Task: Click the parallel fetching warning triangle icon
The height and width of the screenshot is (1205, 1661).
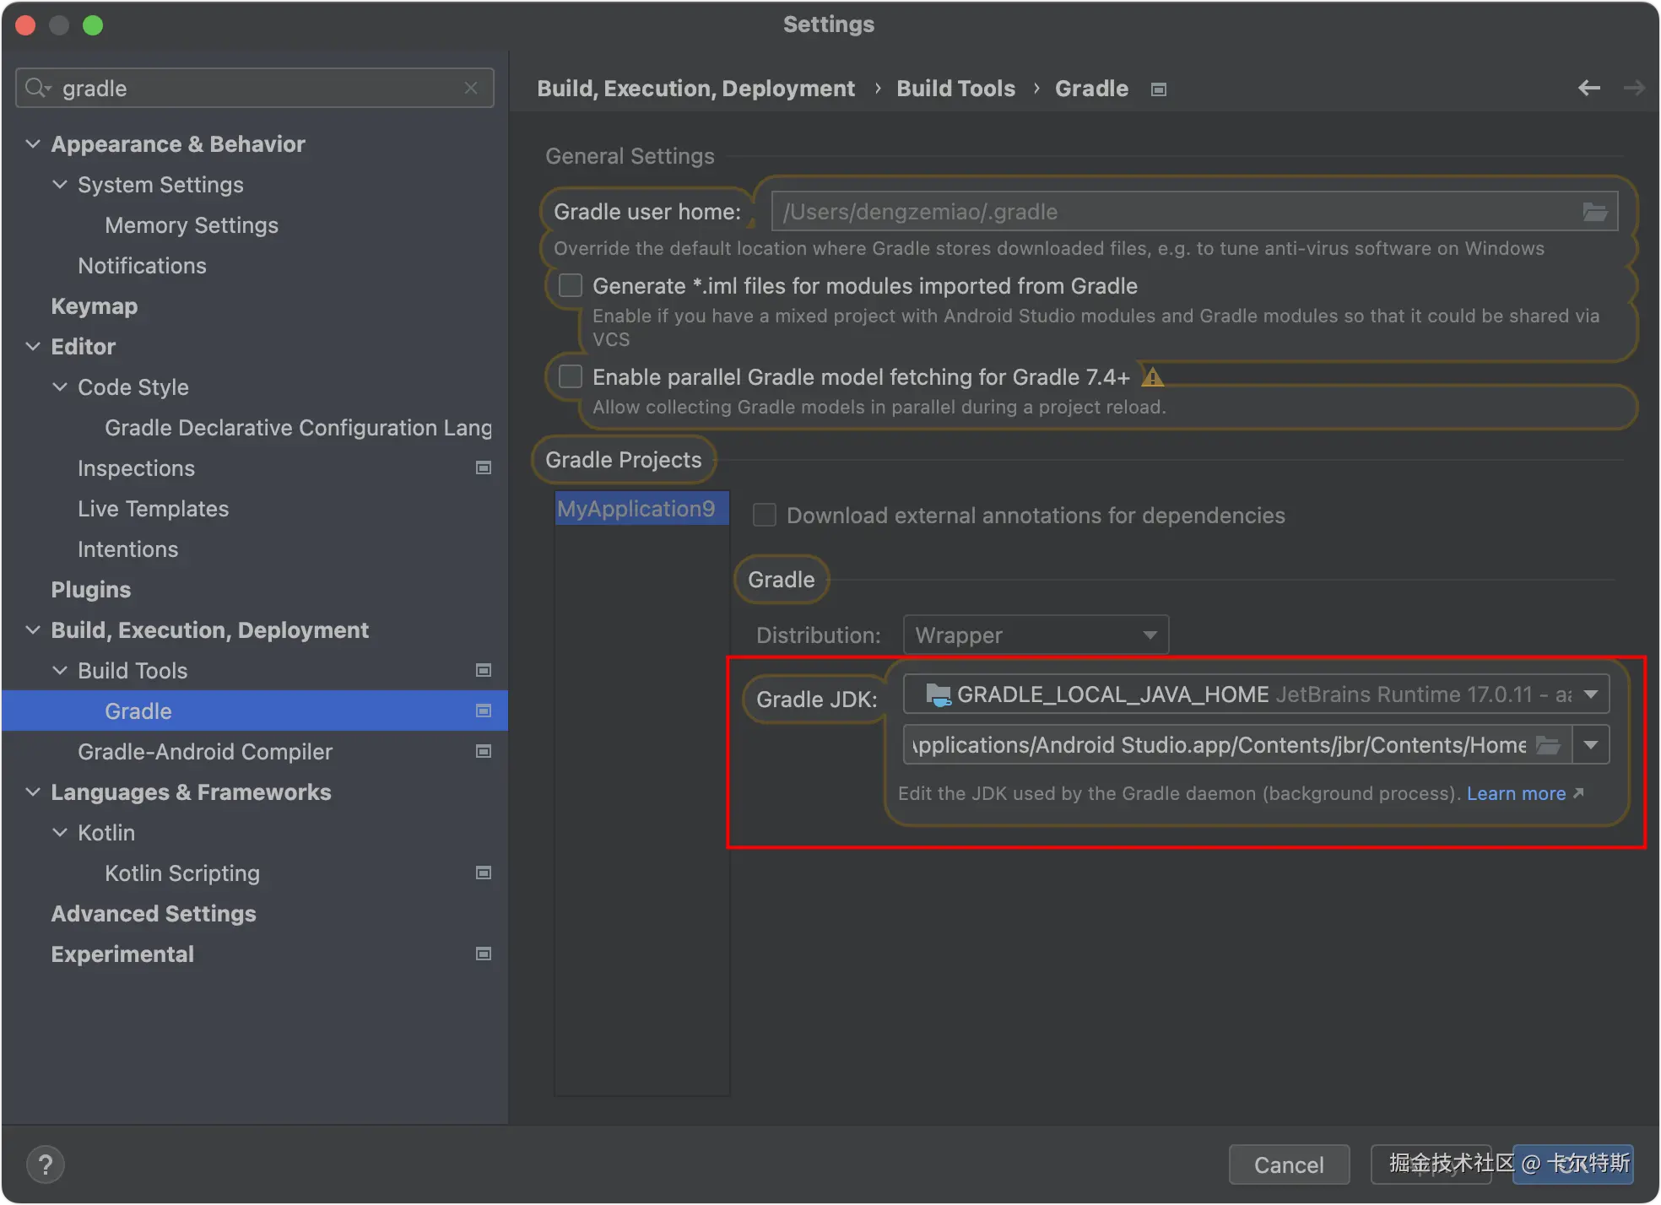Action: pyautogui.click(x=1152, y=377)
